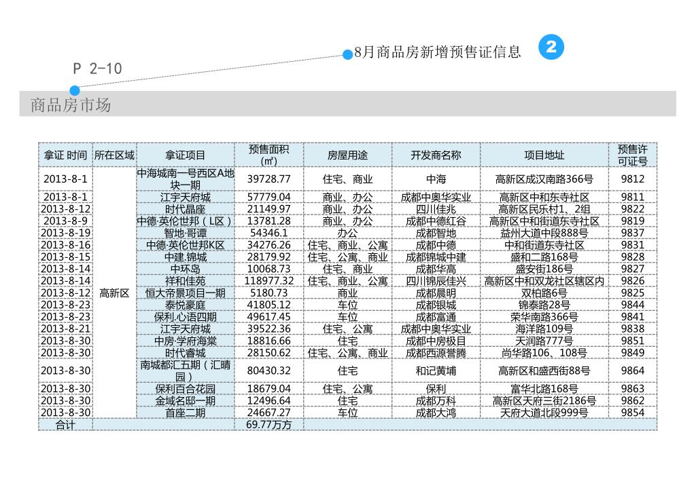Select the project 中德·英伦世邦（L区）
The width and height of the screenshot is (696, 490).
(185, 221)
